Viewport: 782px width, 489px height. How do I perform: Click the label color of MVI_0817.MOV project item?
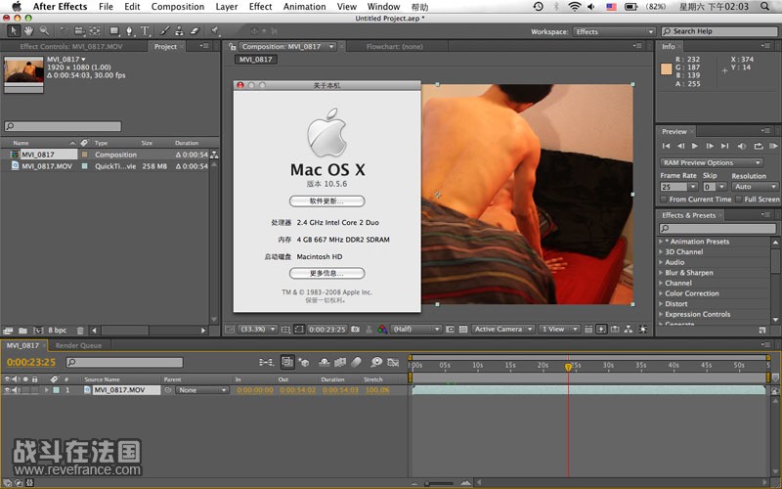pyautogui.click(x=84, y=166)
